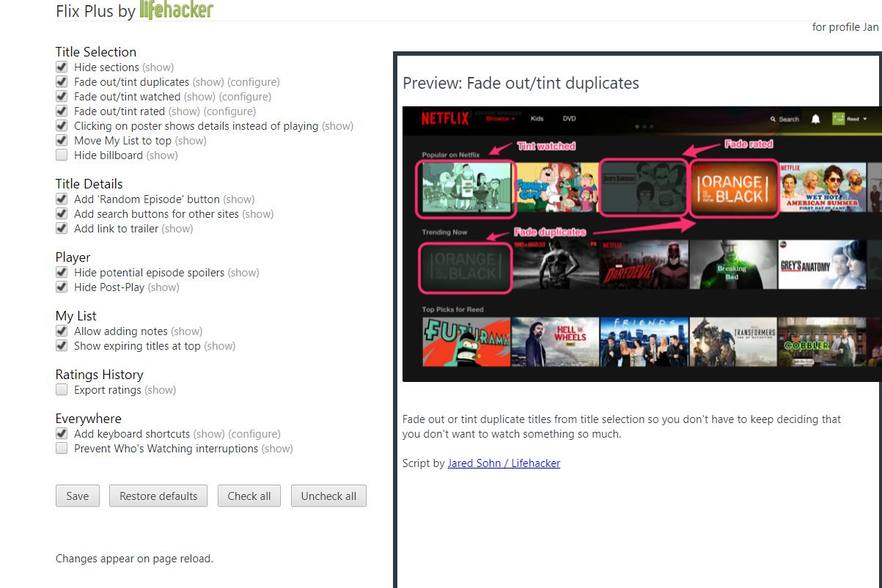Click the Netflix preview screenshot image
This screenshot has width=882, height=588.
[642, 244]
